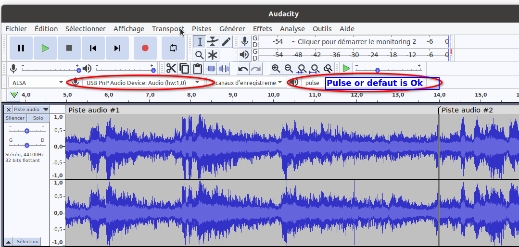Click the Cut scissors icon
This screenshot has width=519, height=247.
click(171, 68)
